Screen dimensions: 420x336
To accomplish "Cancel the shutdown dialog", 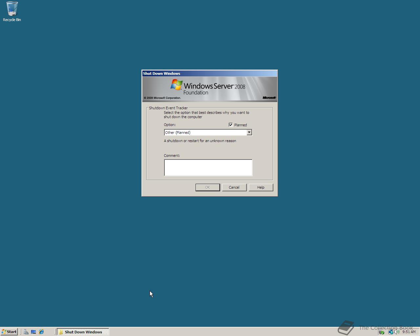I will [234, 187].
